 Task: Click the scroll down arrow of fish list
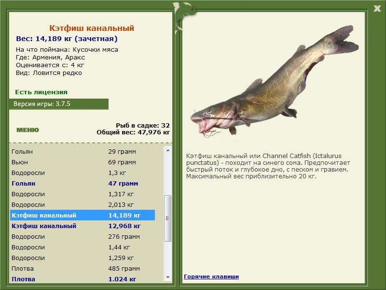click(x=168, y=277)
